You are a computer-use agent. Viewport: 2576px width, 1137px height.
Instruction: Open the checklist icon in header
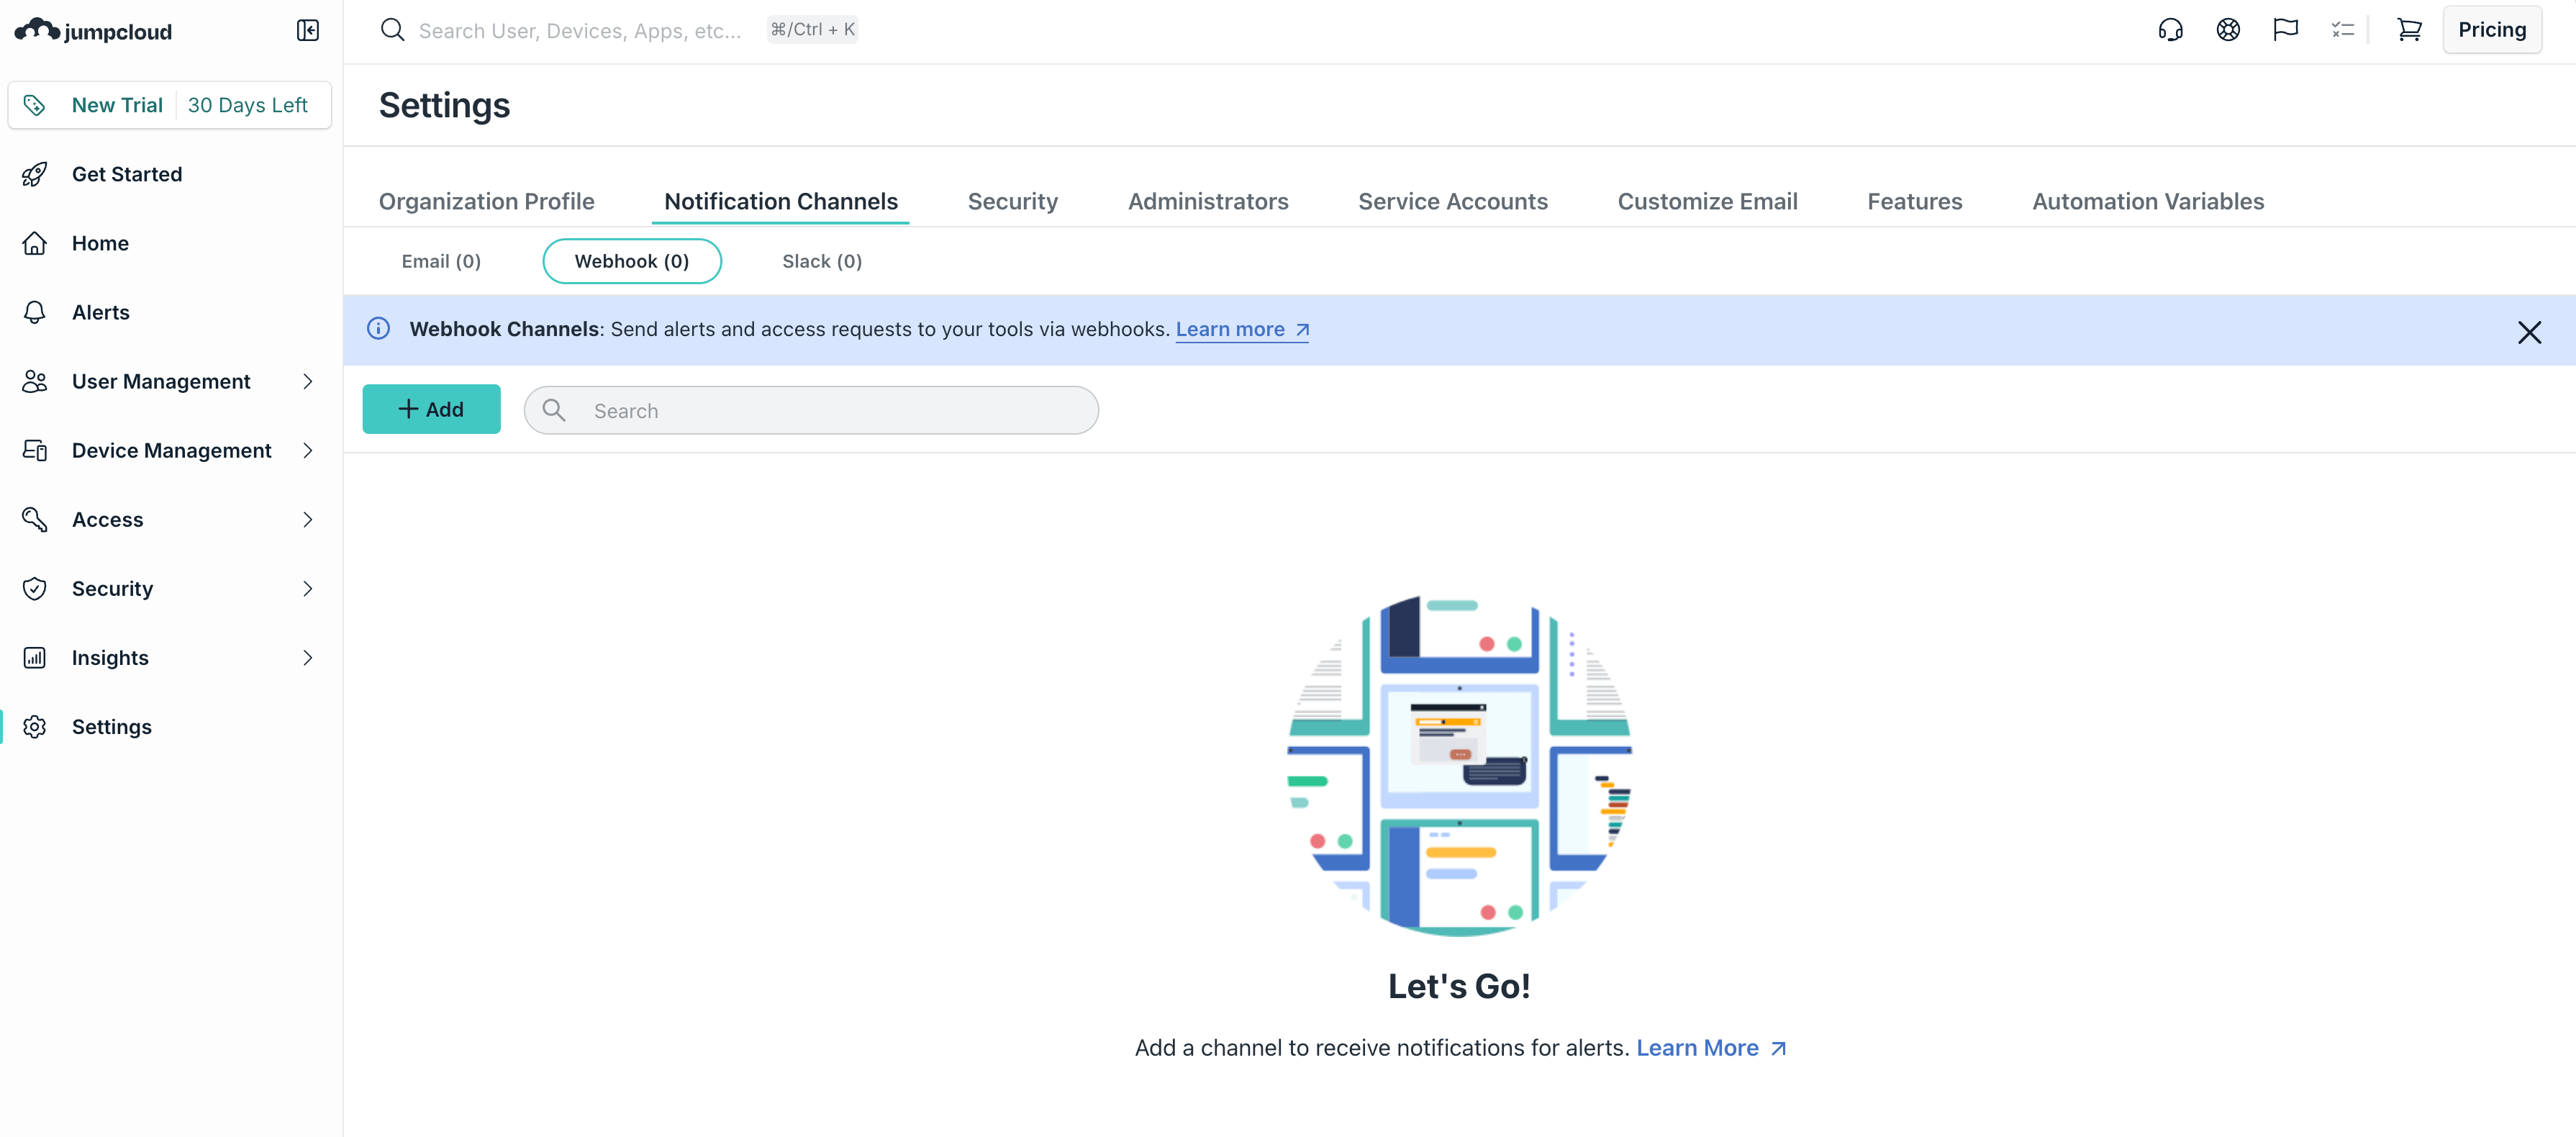click(2343, 30)
